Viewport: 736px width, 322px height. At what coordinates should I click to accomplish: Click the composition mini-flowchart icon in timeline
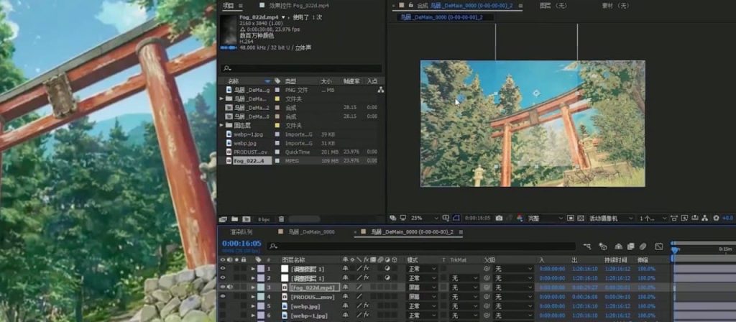(x=587, y=247)
